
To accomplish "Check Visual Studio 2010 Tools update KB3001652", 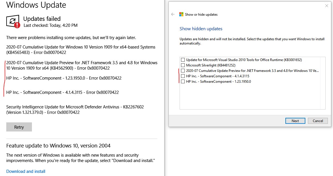I will pyautogui.click(x=183, y=60).
